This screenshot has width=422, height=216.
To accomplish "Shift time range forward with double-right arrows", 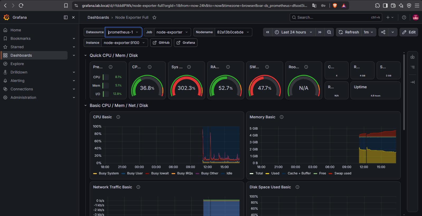I will tap(320, 32).
